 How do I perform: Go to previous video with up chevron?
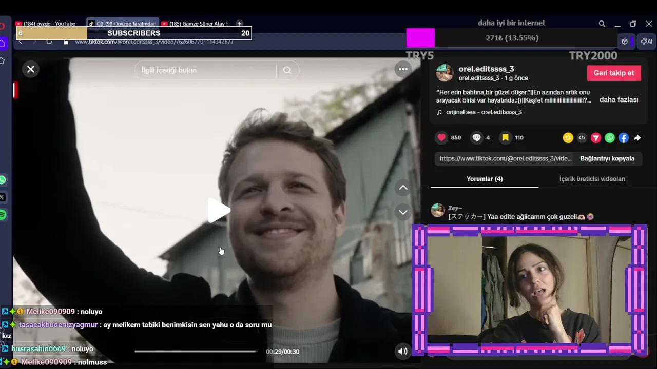(403, 188)
